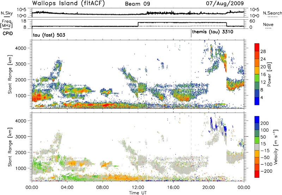Viewport: 282px width, 195px height.
Task: Click the '12:00' time tick label
Action: pyautogui.click(x=138, y=188)
